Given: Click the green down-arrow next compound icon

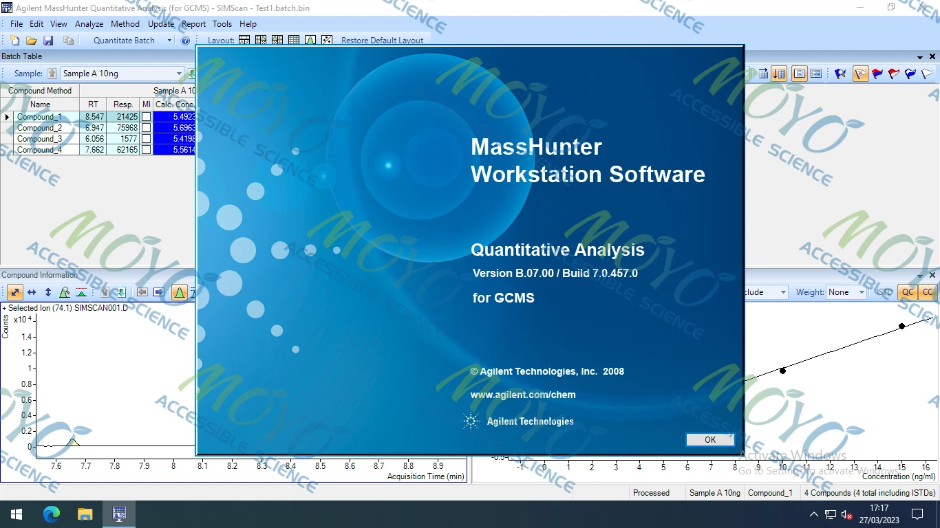Looking at the screenshot, I should click(x=121, y=292).
